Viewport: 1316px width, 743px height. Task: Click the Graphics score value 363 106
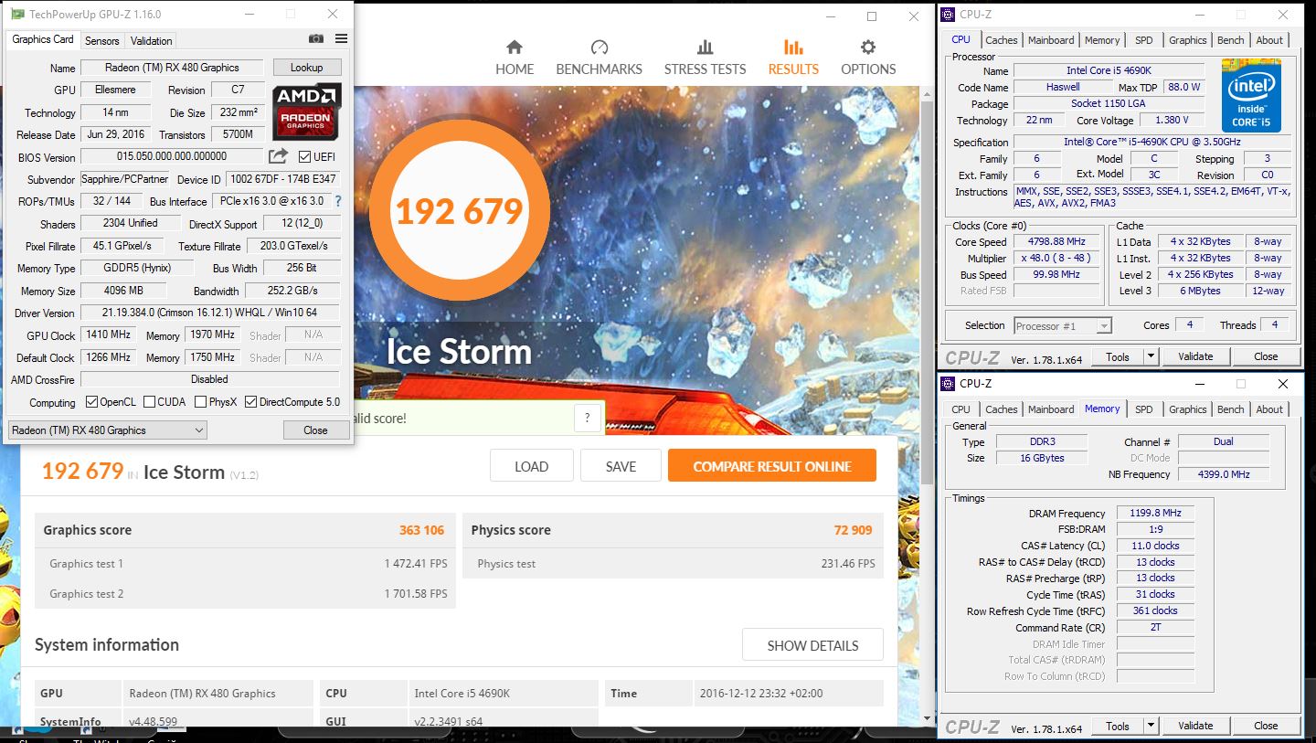(x=421, y=530)
